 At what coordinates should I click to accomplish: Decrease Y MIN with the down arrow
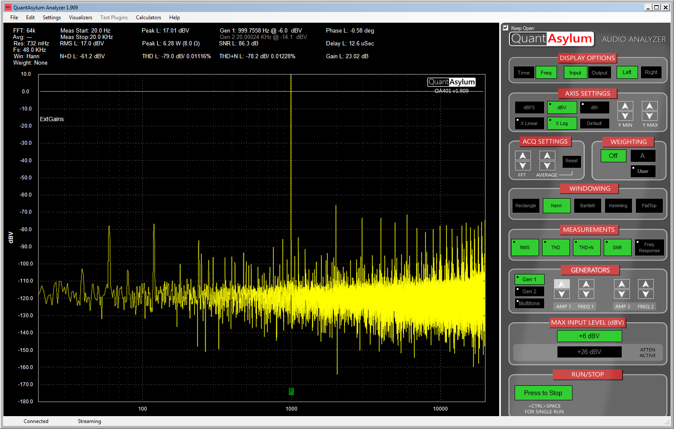coord(625,116)
